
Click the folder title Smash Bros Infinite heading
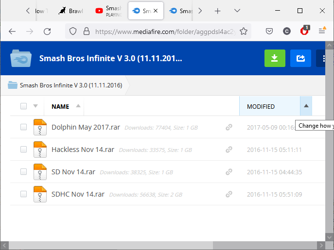(110, 58)
